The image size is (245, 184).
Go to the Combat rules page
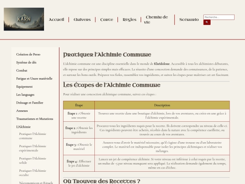(x=22, y=70)
